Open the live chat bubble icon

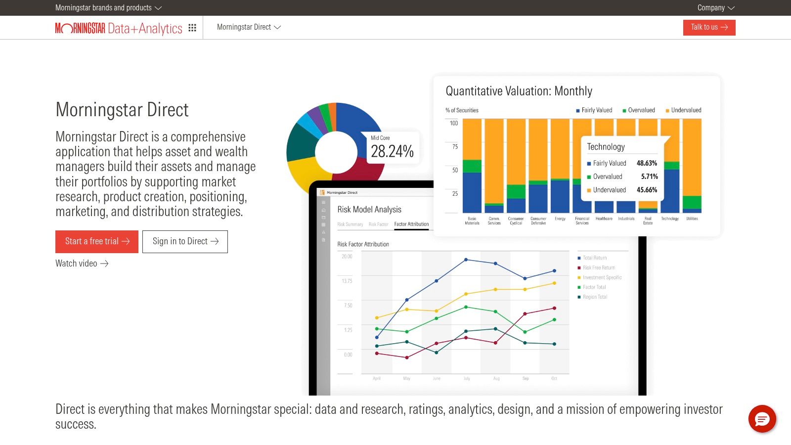[x=763, y=419]
